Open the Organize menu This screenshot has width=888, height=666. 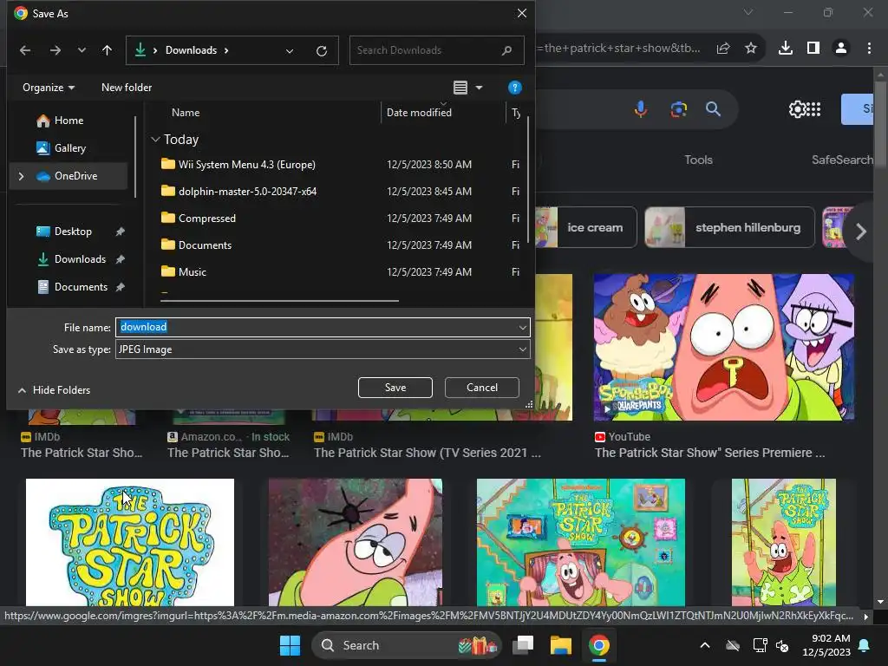pyautogui.click(x=49, y=88)
